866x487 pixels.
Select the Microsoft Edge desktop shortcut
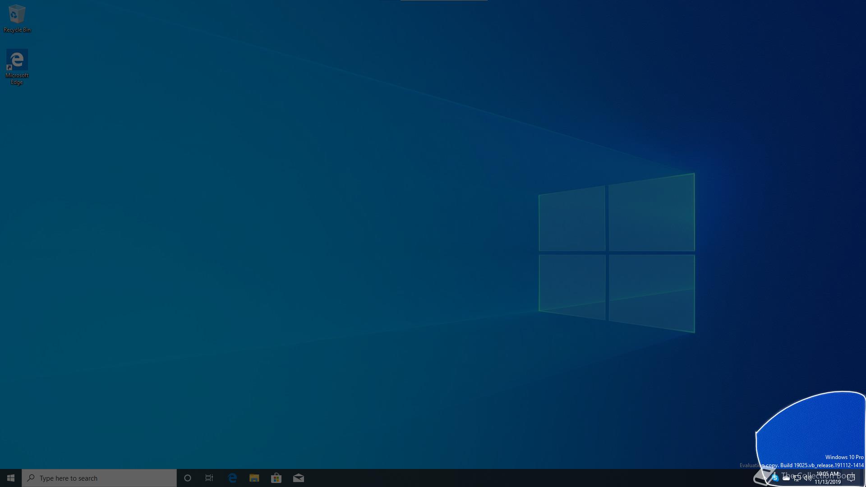tap(17, 67)
